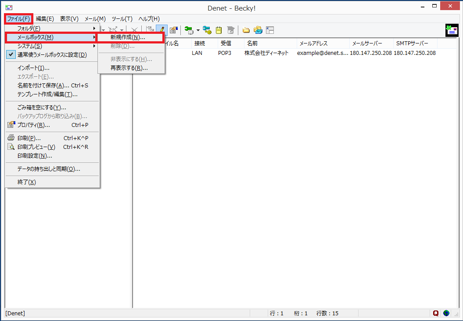
Task: Select 名前を付けて保存(A)... menu entry
Action: pos(52,86)
